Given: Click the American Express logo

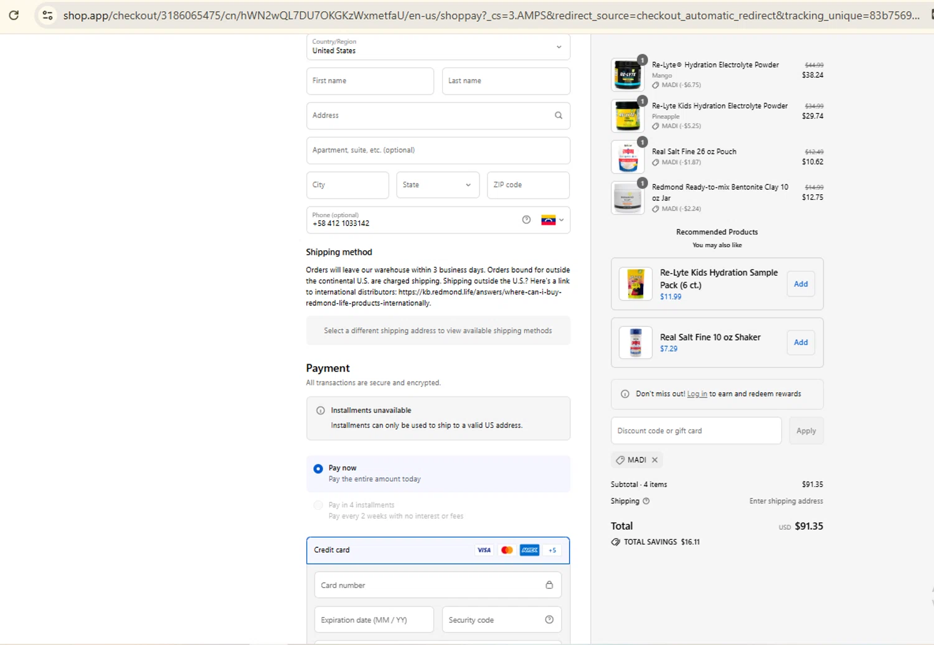Looking at the screenshot, I should click(530, 550).
